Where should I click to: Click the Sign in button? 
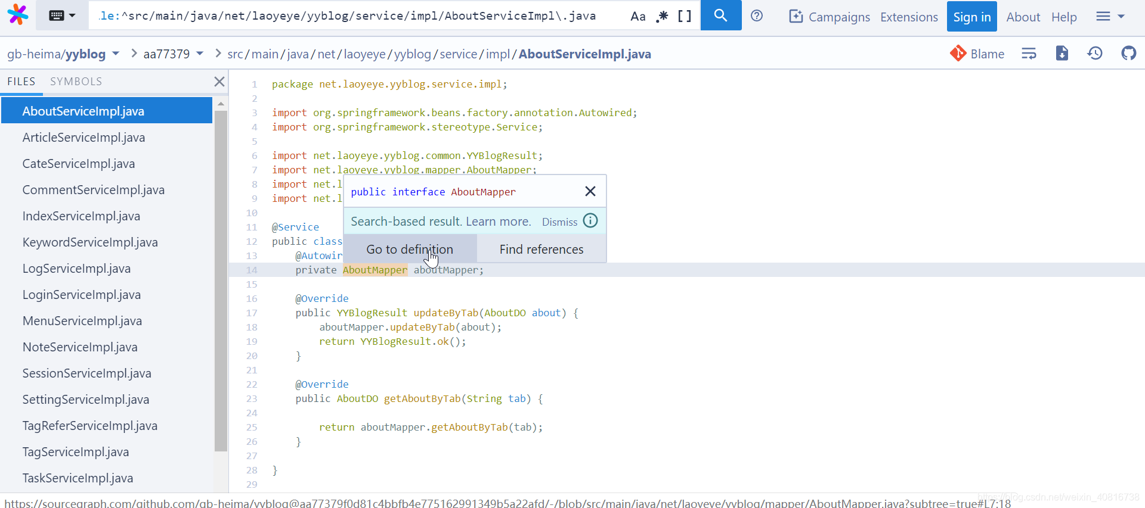pos(971,17)
